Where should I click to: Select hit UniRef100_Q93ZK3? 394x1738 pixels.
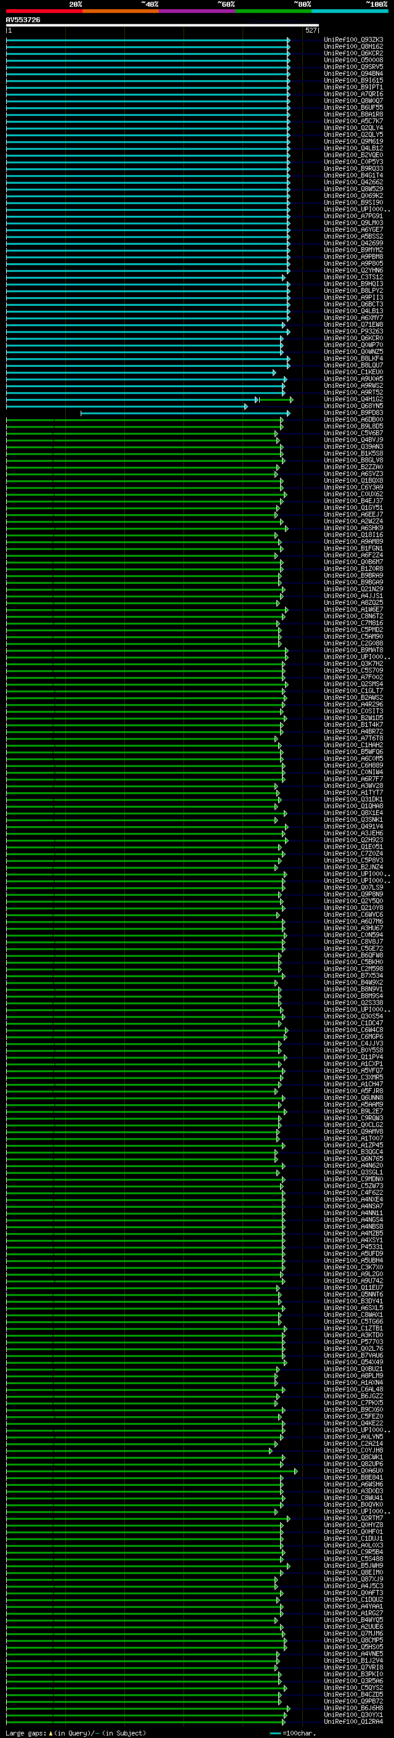353,40
